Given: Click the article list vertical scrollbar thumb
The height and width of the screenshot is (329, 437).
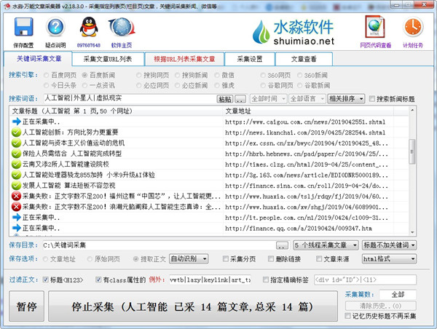Looking at the screenshot, I should click(412, 151).
